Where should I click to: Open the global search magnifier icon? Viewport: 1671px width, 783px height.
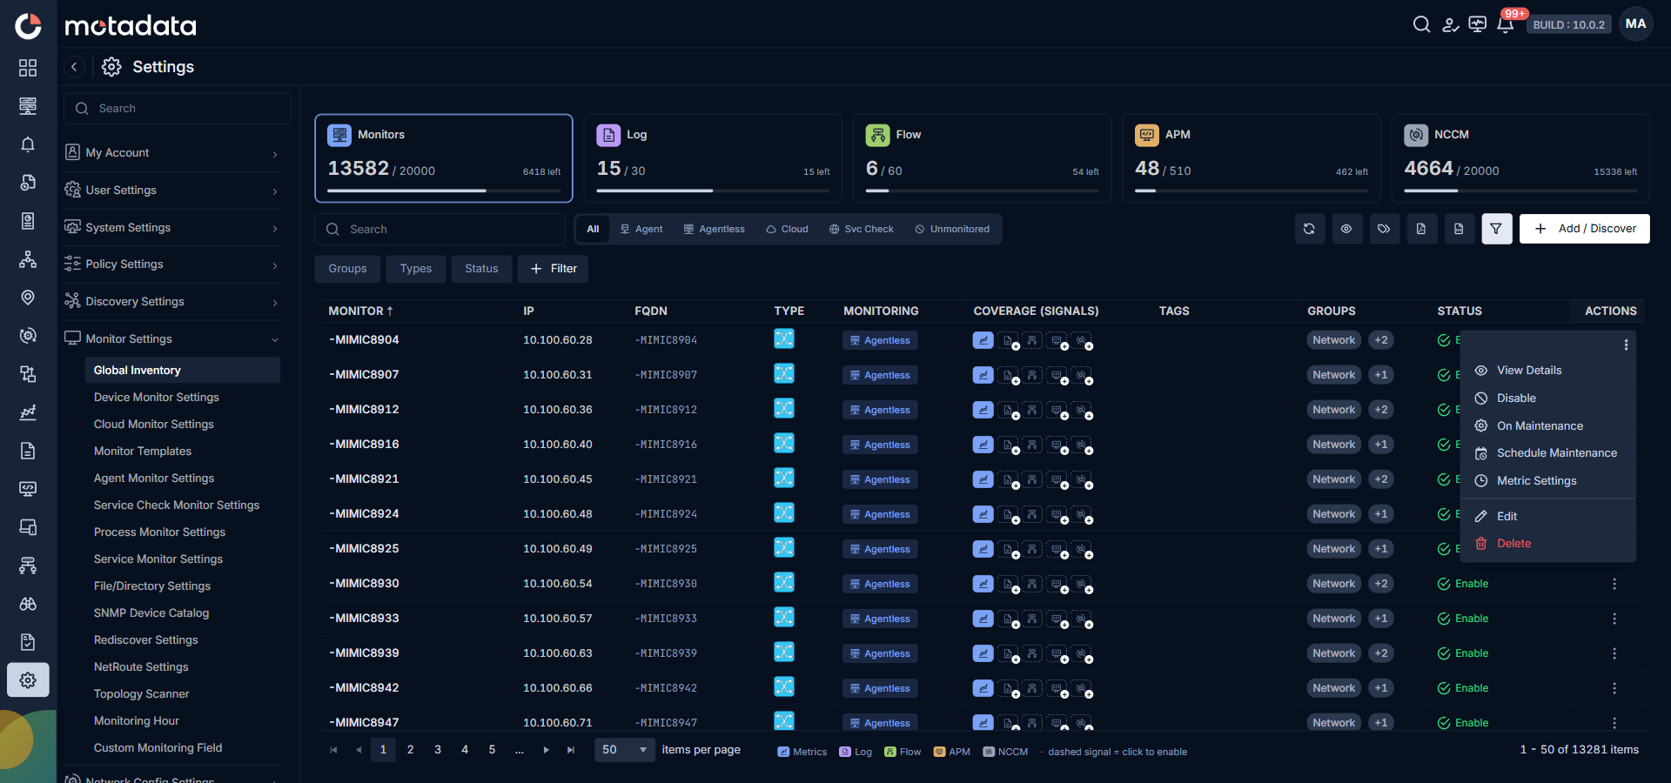[x=1421, y=24]
